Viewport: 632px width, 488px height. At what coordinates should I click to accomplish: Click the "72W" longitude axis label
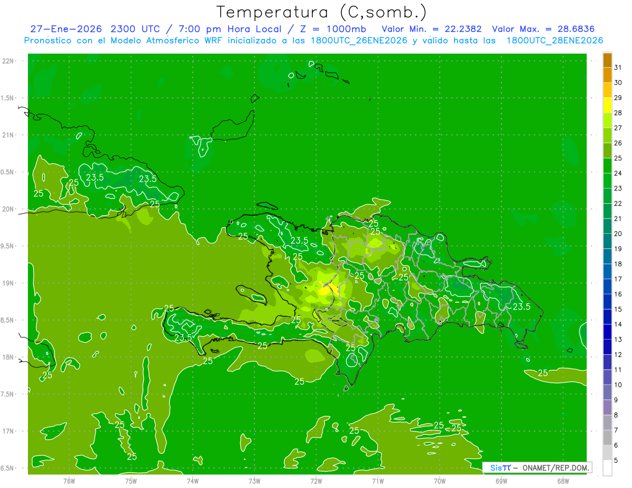pos(316,481)
